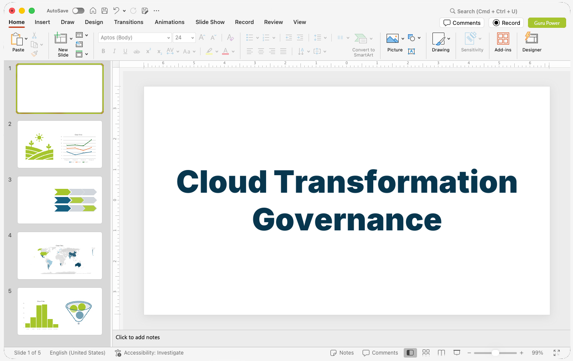The height and width of the screenshot is (361, 573).
Task: Save the presentation with the floppy disk icon
Action: point(104,11)
